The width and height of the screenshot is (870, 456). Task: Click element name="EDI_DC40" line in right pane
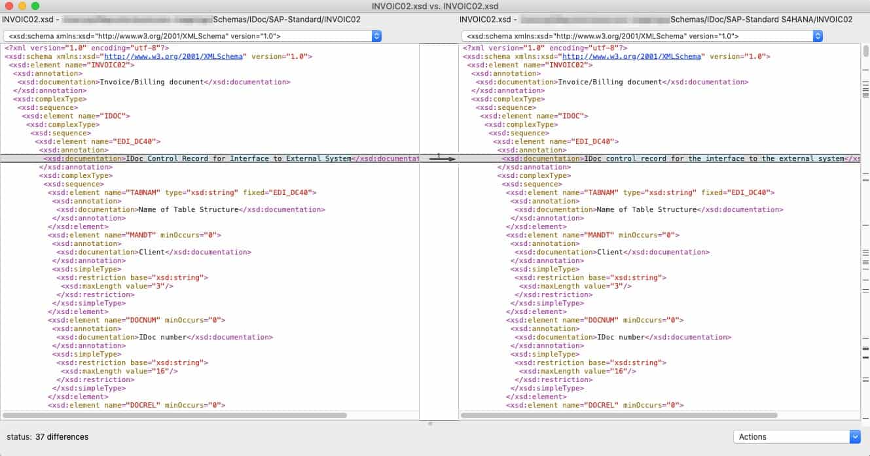coord(556,141)
